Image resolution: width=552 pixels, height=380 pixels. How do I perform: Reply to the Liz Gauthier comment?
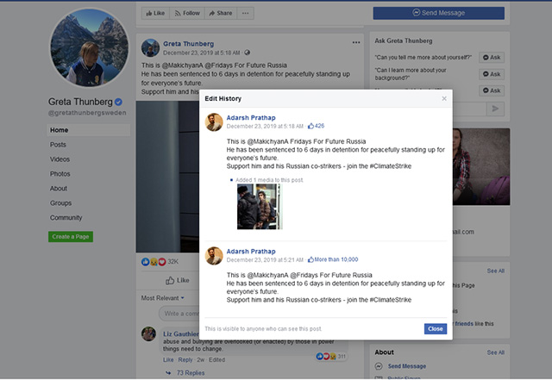coord(185,360)
